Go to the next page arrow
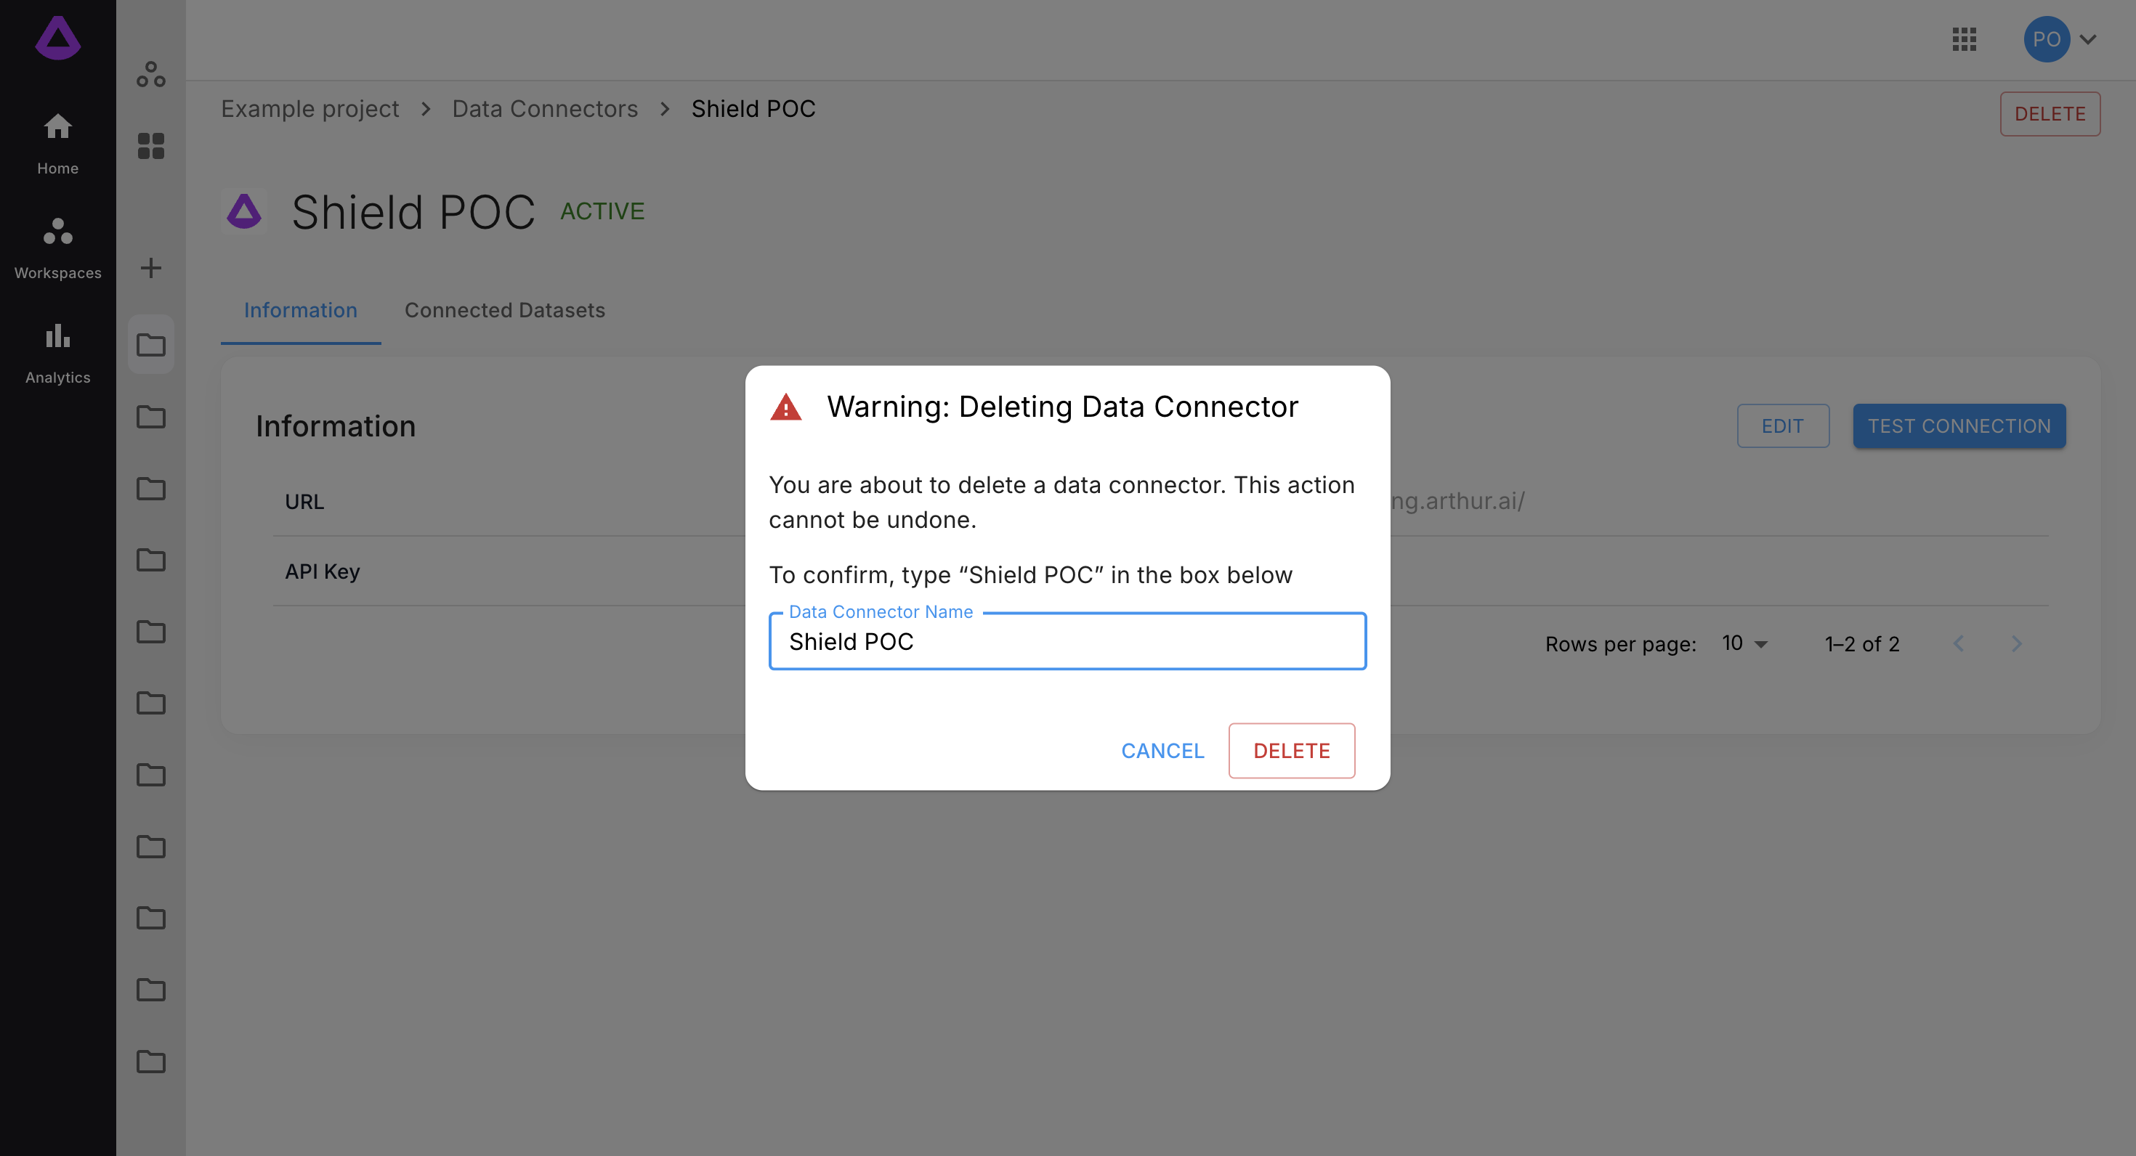This screenshot has height=1156, width=2136. tap(2017, 644)
